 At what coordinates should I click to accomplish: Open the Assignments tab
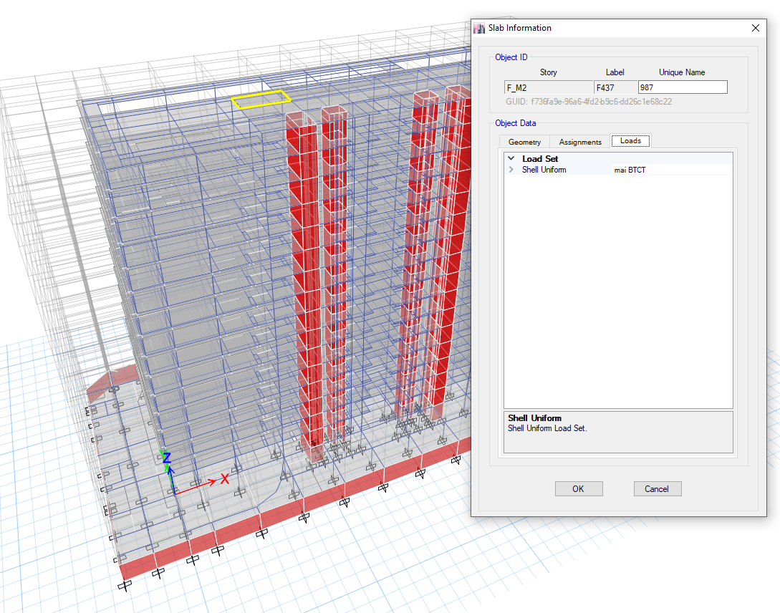pos(580,143)
